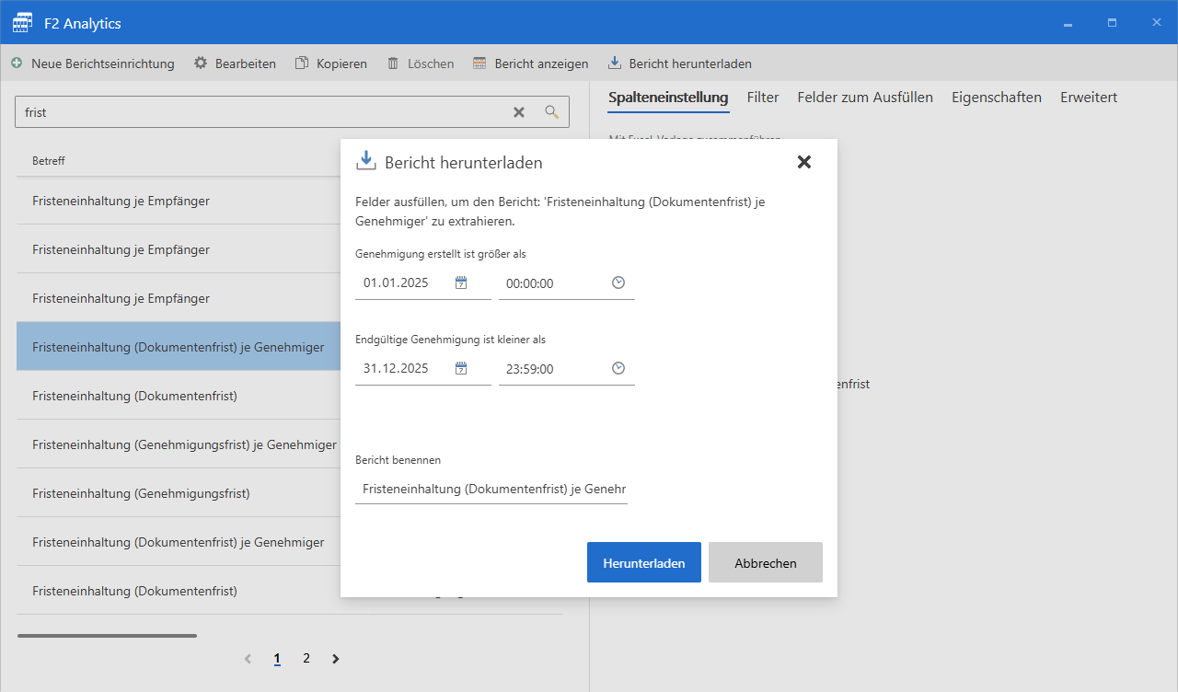Click the Bericht benennen name field
1178x692 pixels.
(x=491, y=489)
